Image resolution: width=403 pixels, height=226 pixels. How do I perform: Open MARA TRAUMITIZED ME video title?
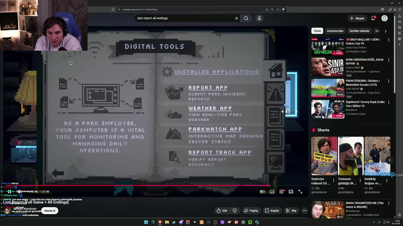365,205
